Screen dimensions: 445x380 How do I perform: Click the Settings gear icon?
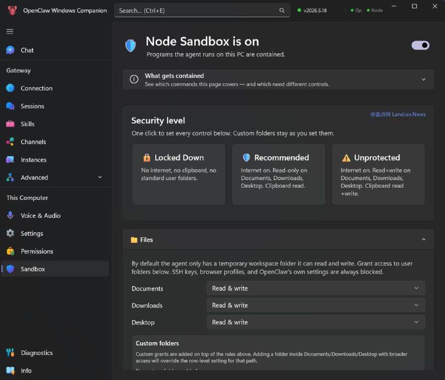[x=10, y=233]
